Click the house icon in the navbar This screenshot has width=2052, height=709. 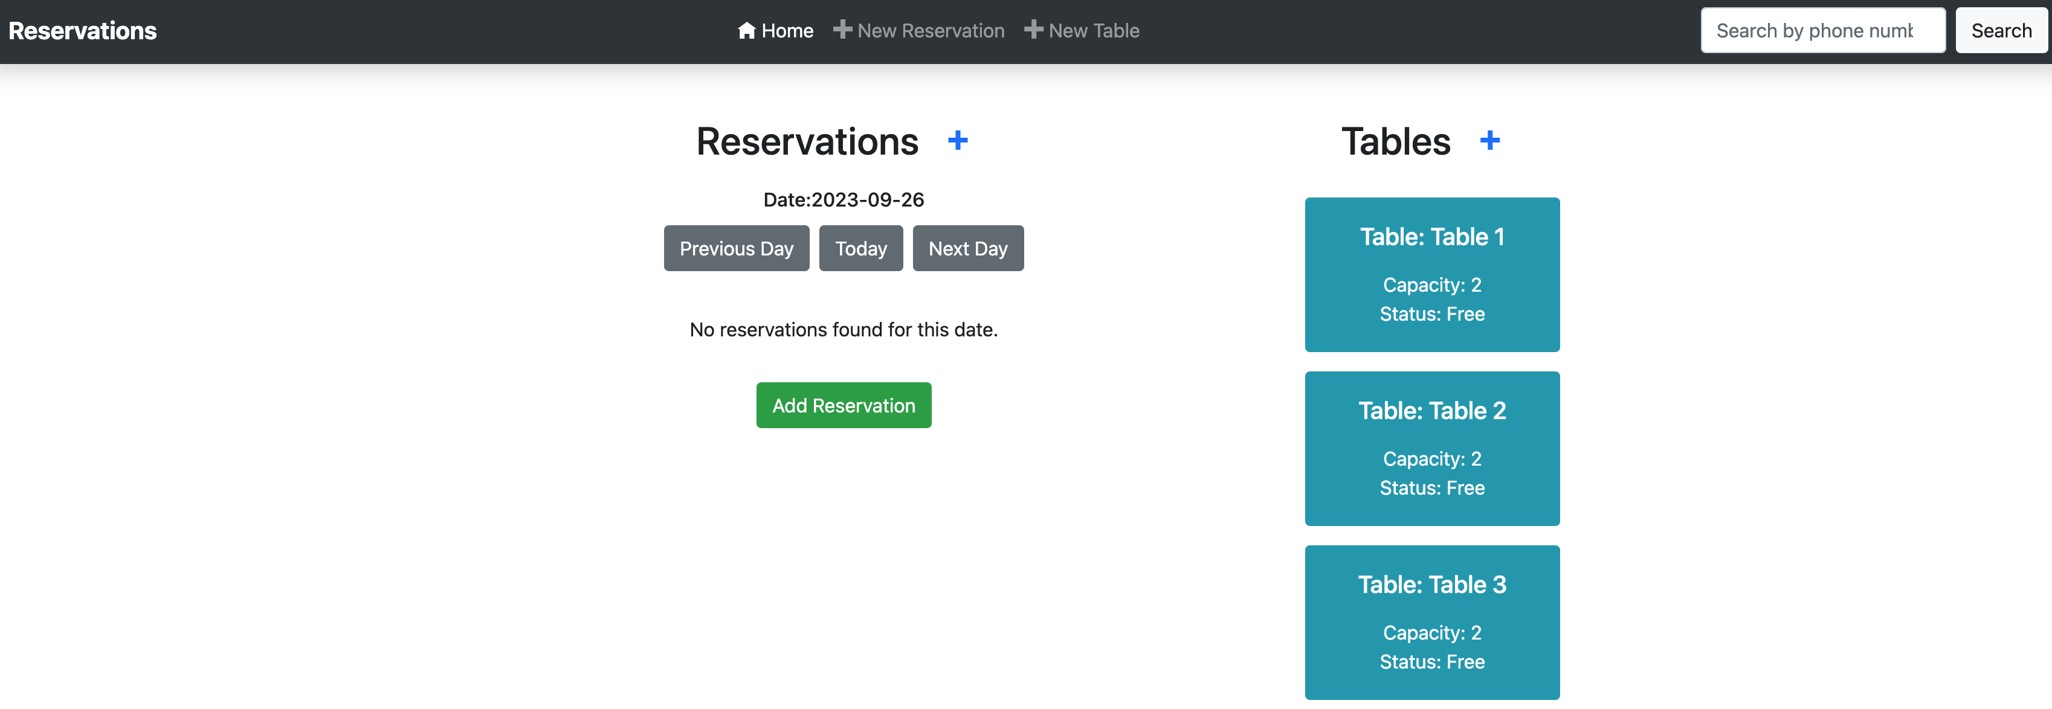746,30
